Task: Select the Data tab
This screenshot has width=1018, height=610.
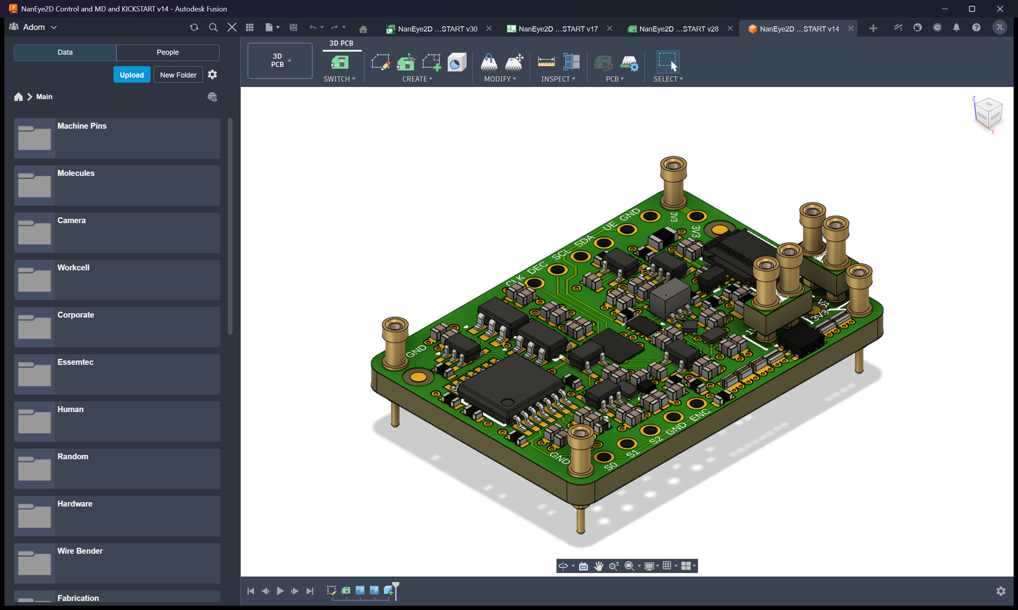Action: (x=65, y=53)
